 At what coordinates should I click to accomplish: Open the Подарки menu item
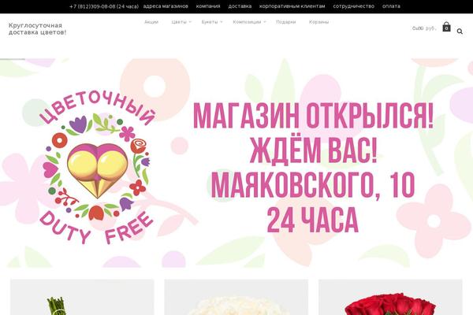click(x=286, y=22)
